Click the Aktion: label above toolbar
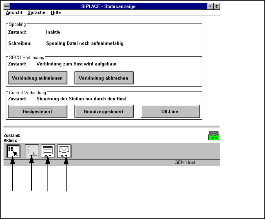This screenshot has width=265, height=219. 10,140
